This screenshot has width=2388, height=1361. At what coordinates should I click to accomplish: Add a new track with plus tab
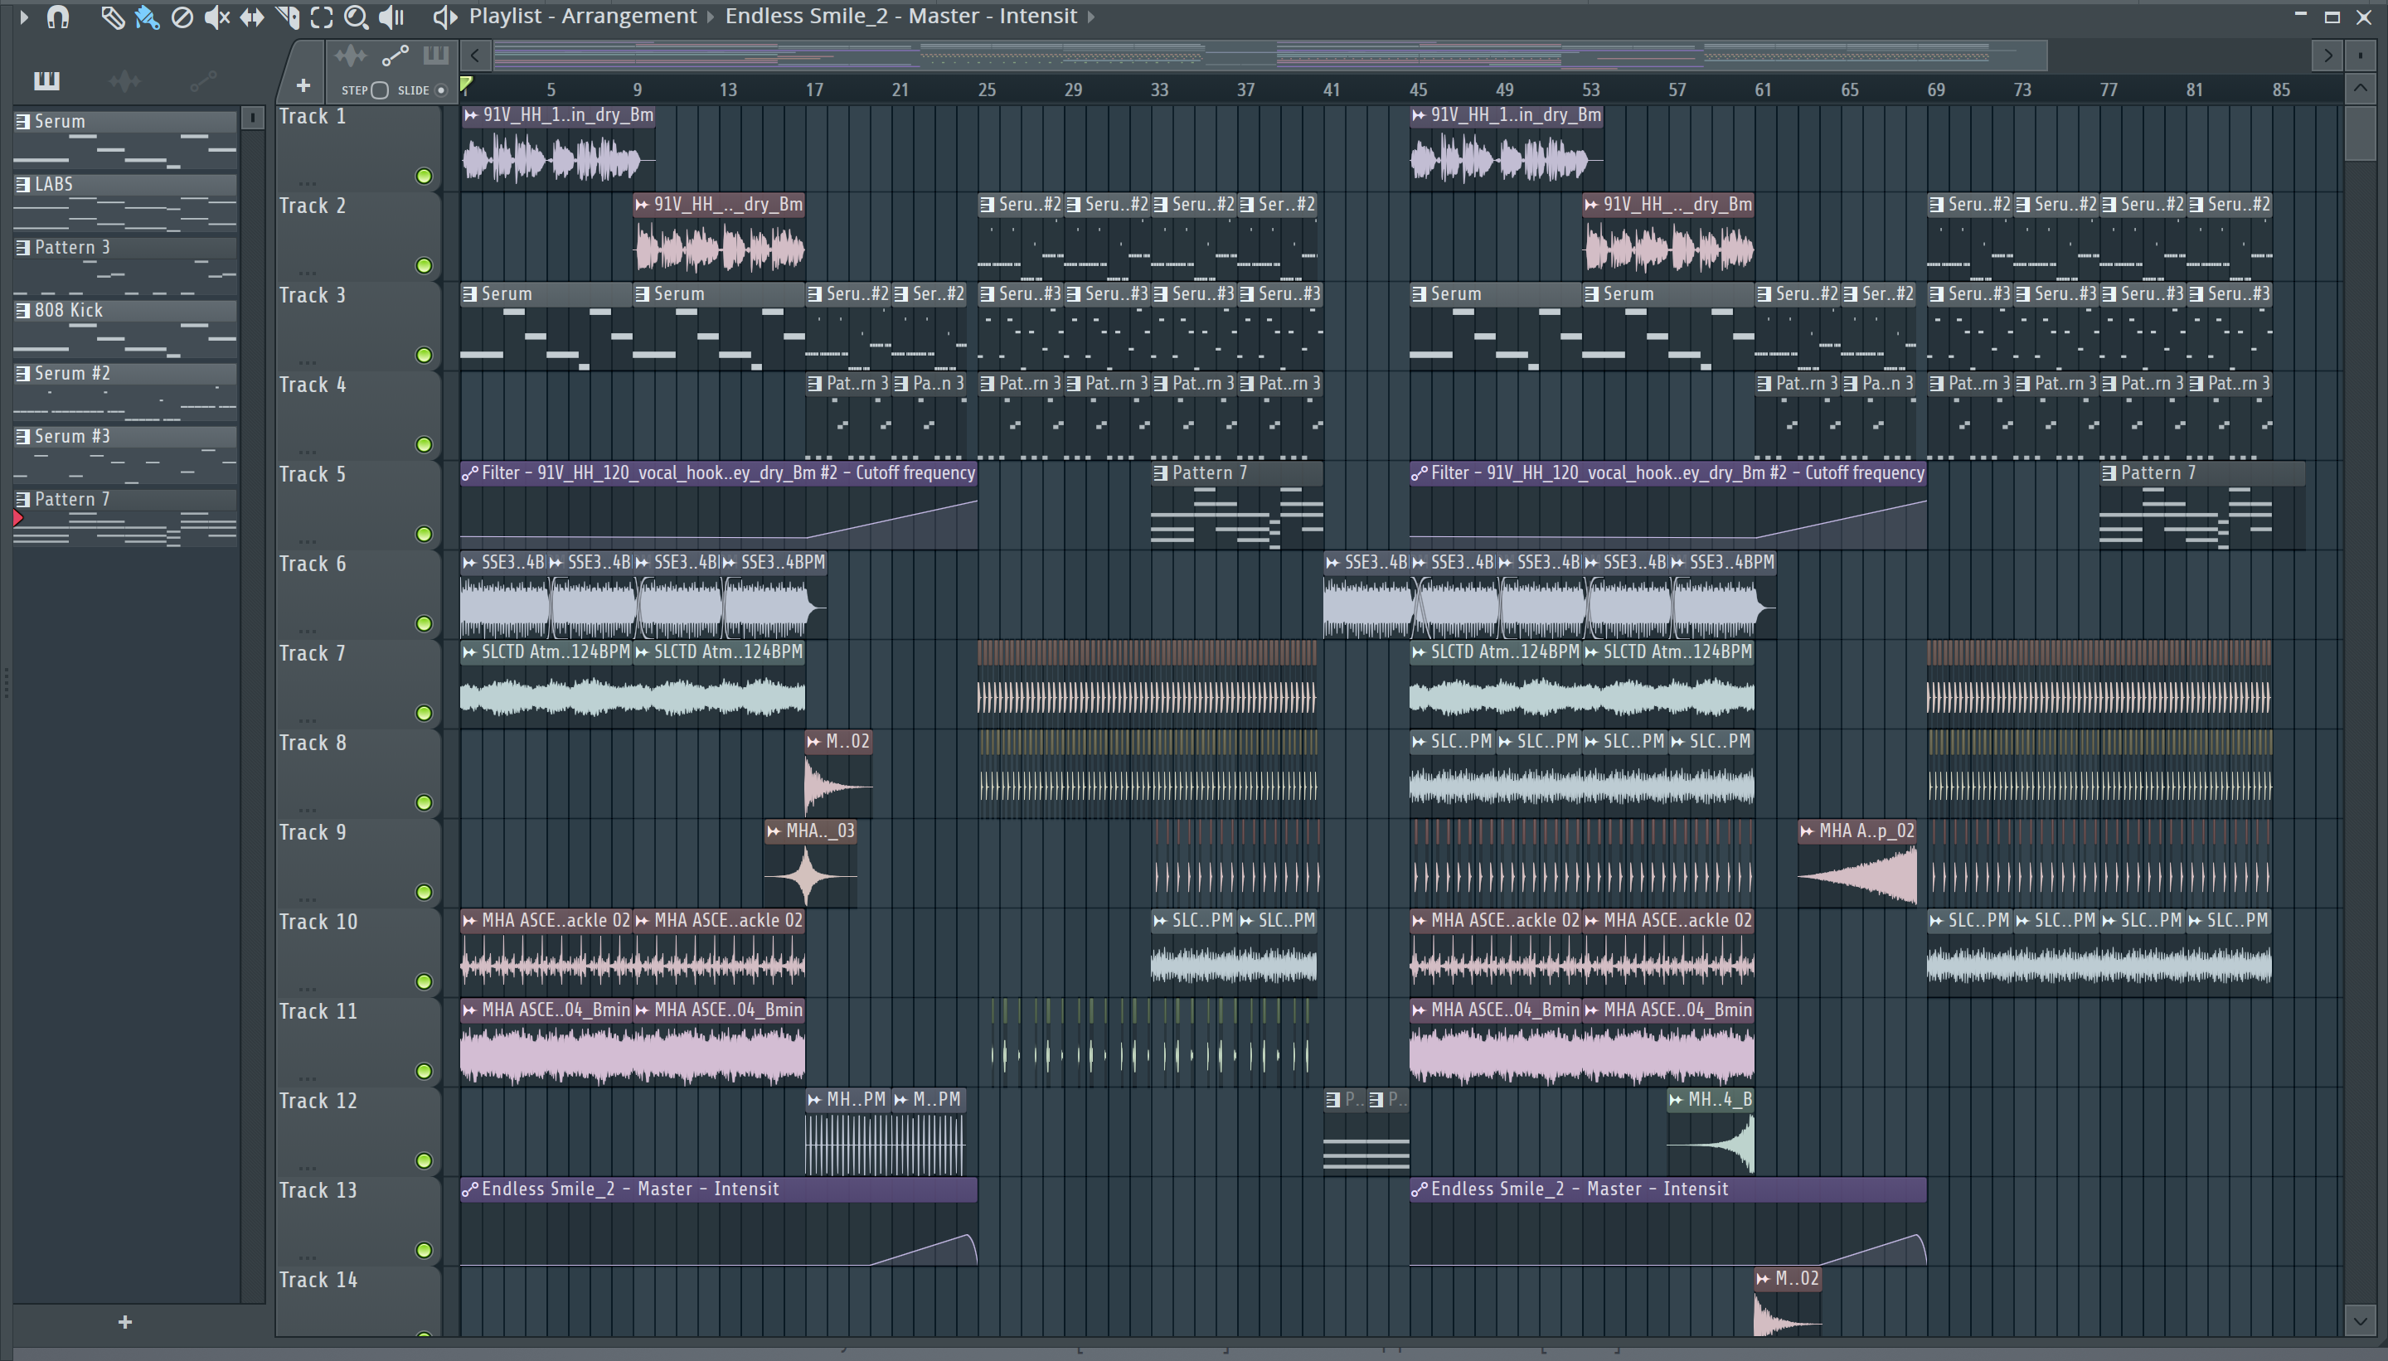click(x=303, y=86)
